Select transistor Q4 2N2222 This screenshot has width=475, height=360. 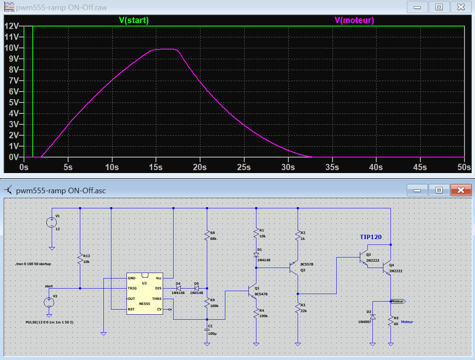387,268
